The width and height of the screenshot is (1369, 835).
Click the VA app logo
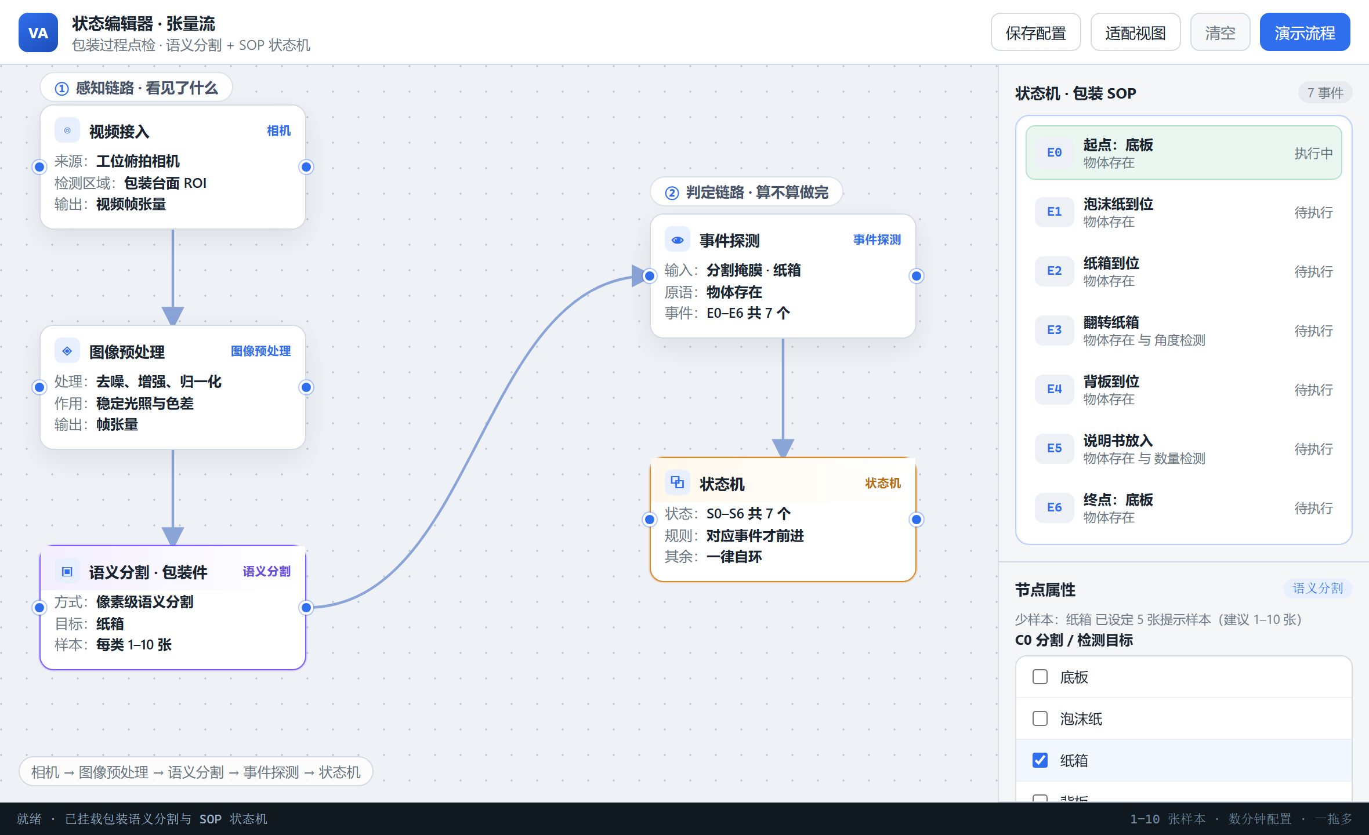[x=38, y=32]
